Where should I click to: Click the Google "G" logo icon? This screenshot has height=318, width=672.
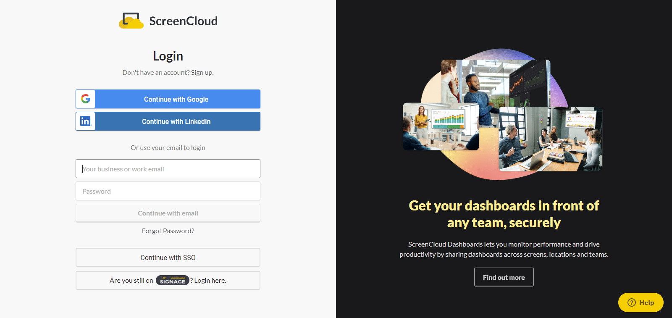(x=86, y=99)
